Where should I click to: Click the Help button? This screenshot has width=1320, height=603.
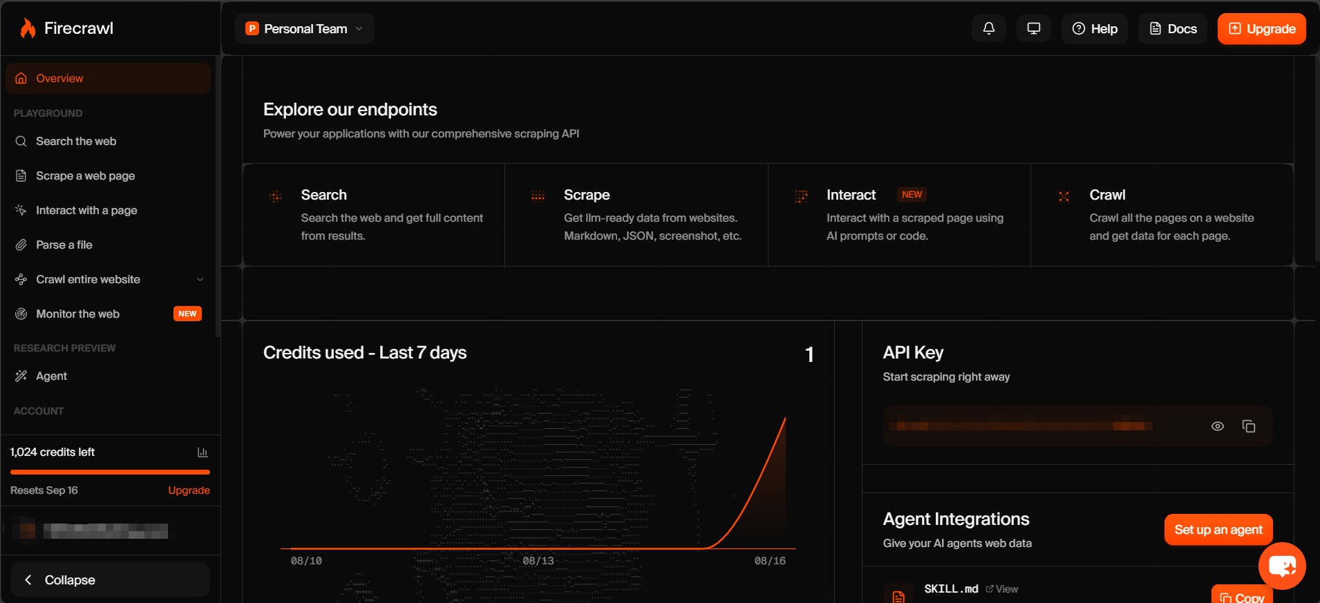[x=1095, y=28]
